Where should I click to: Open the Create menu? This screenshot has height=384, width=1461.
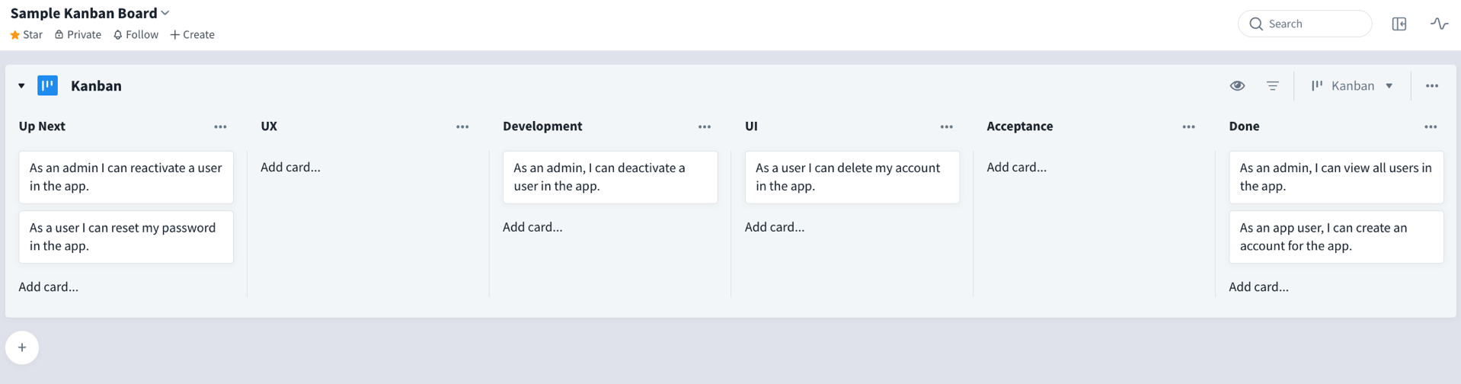pos(192,34)
